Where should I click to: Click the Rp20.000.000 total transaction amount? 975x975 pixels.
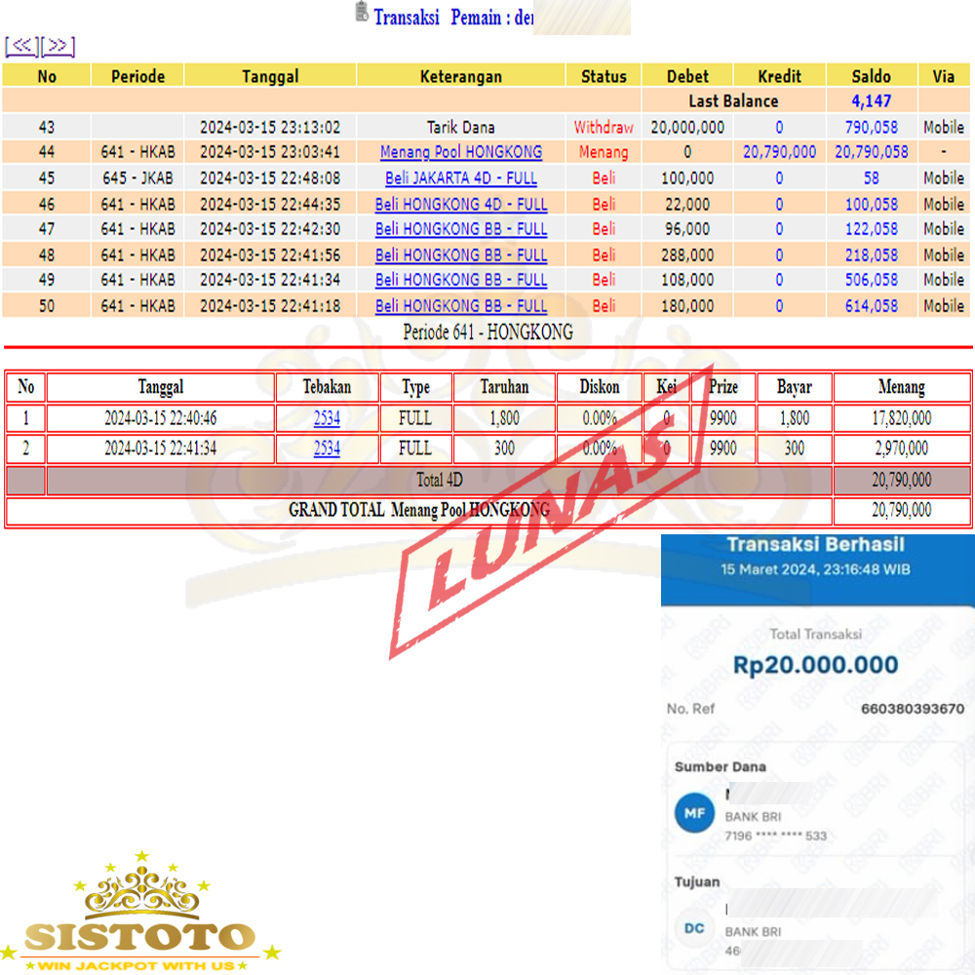pos(815,666)
